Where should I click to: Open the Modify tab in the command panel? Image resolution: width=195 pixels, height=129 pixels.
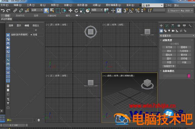tap(167, 26)
